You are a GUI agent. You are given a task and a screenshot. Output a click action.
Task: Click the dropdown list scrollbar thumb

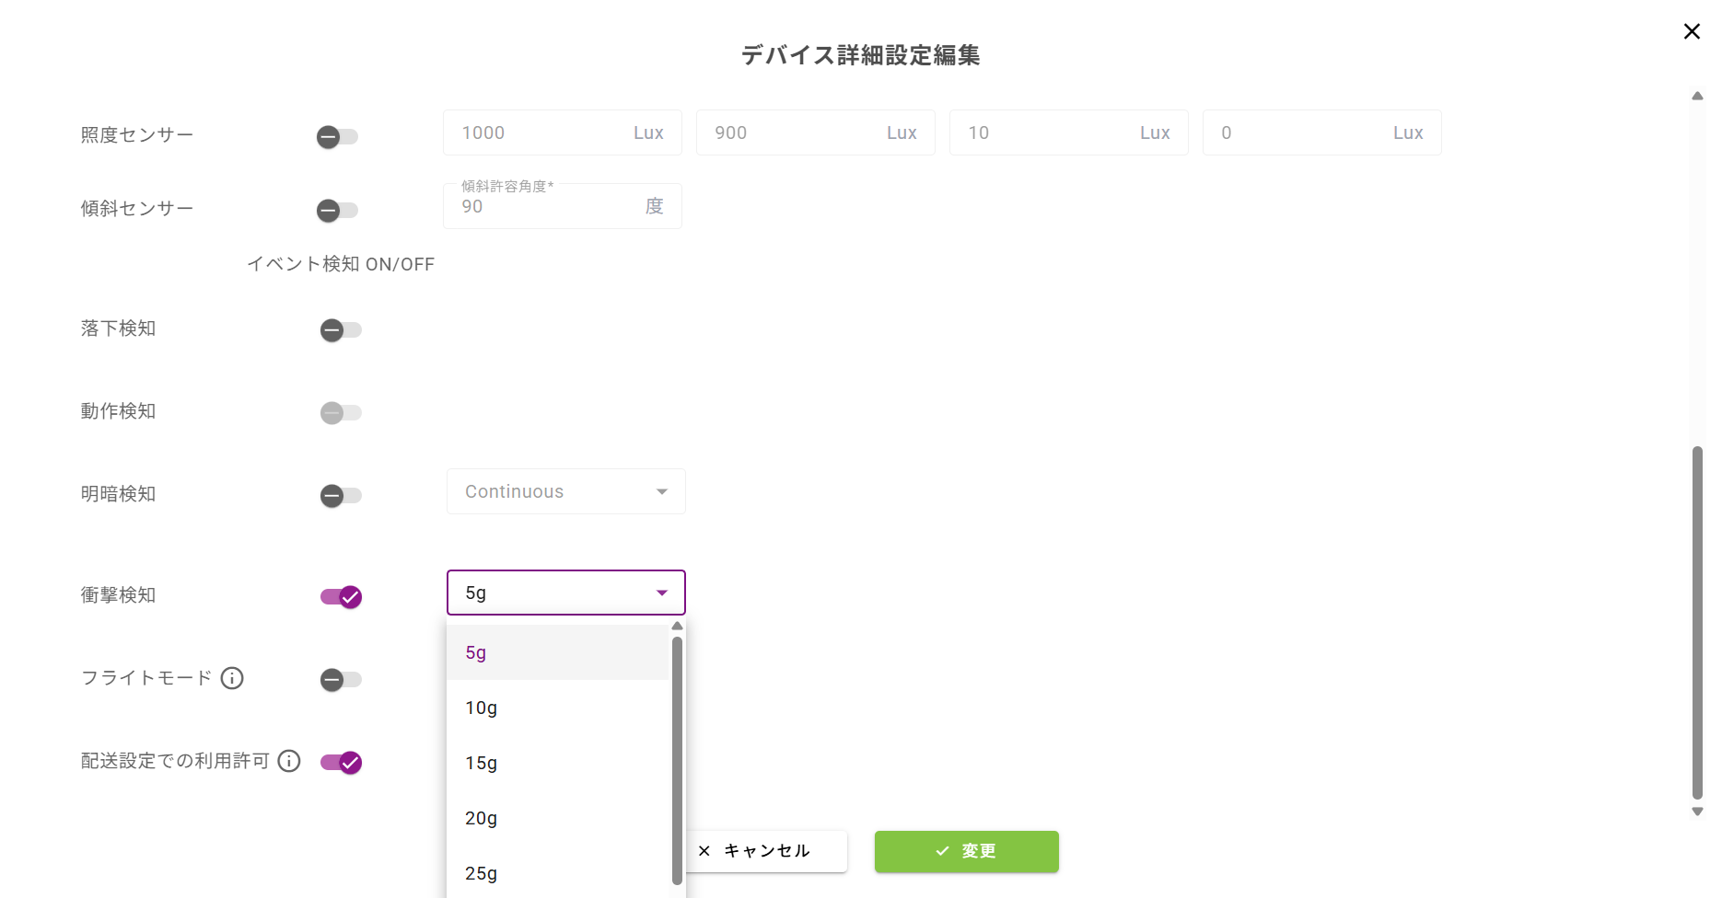(678, 754)
